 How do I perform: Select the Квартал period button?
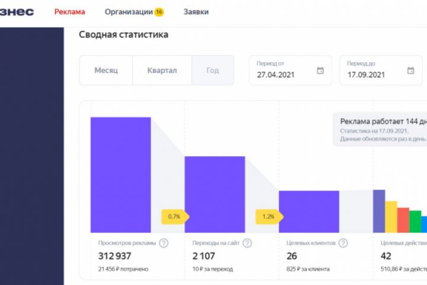coord(162,71)
